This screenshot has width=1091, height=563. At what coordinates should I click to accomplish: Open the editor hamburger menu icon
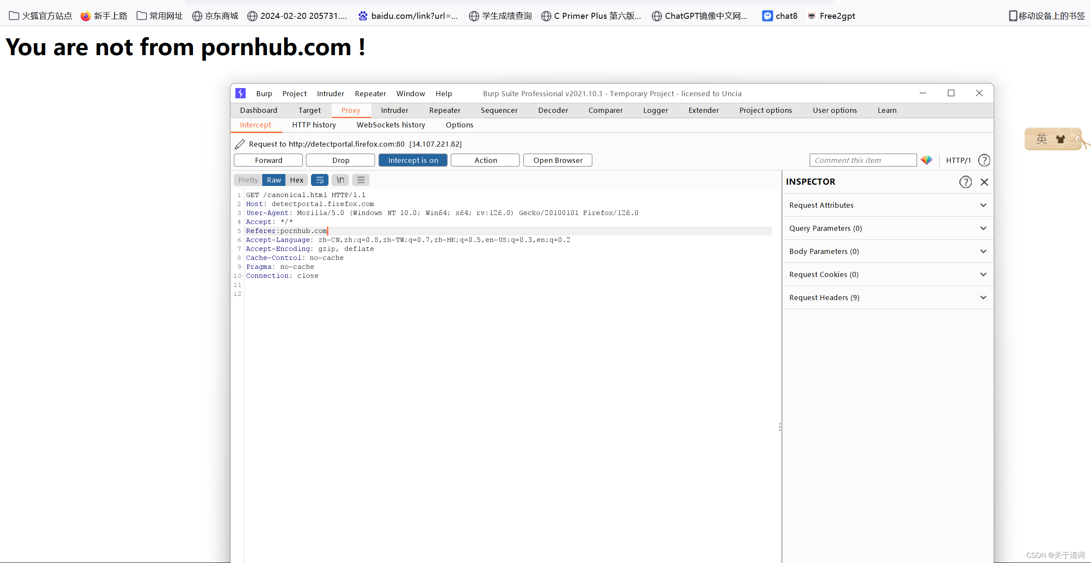361,180
